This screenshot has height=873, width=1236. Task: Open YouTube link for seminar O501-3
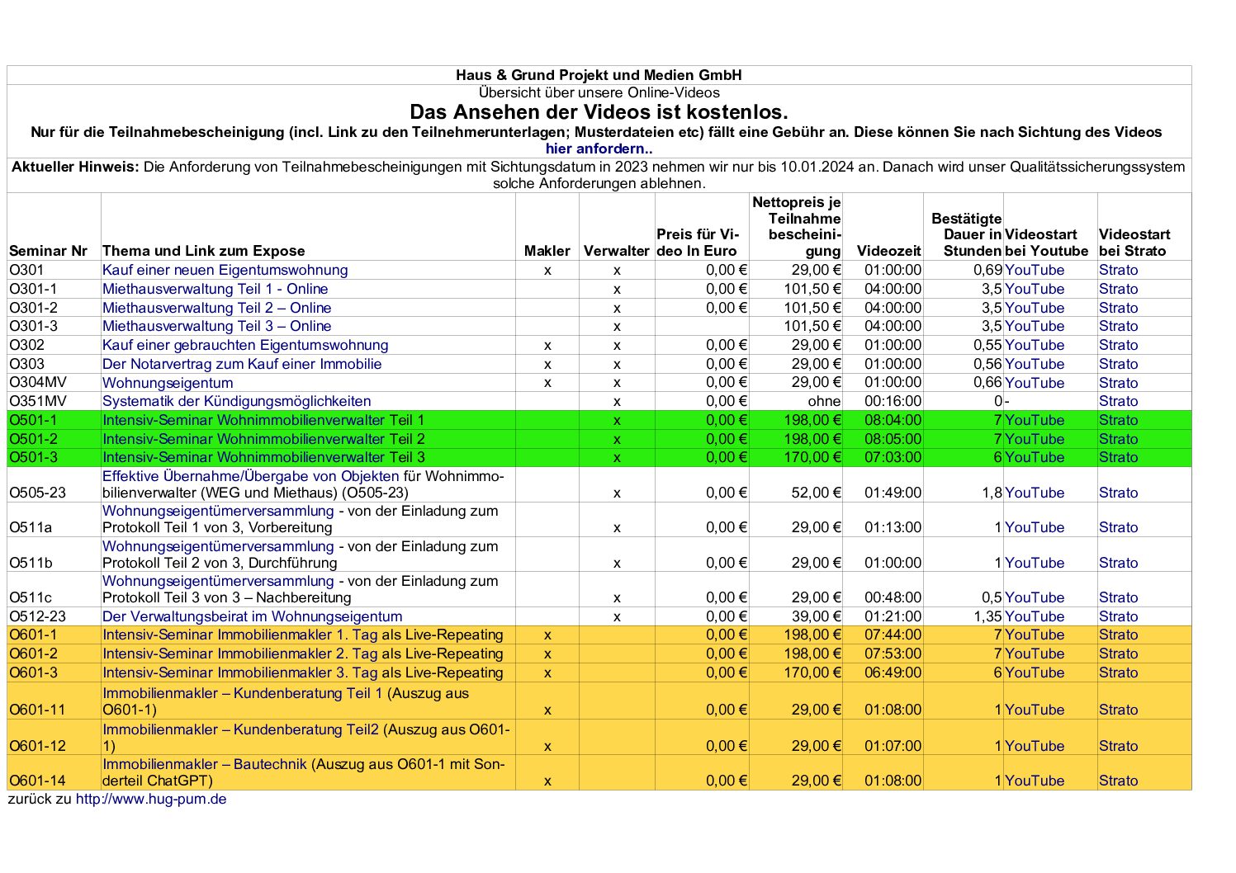pos(1035,457)
